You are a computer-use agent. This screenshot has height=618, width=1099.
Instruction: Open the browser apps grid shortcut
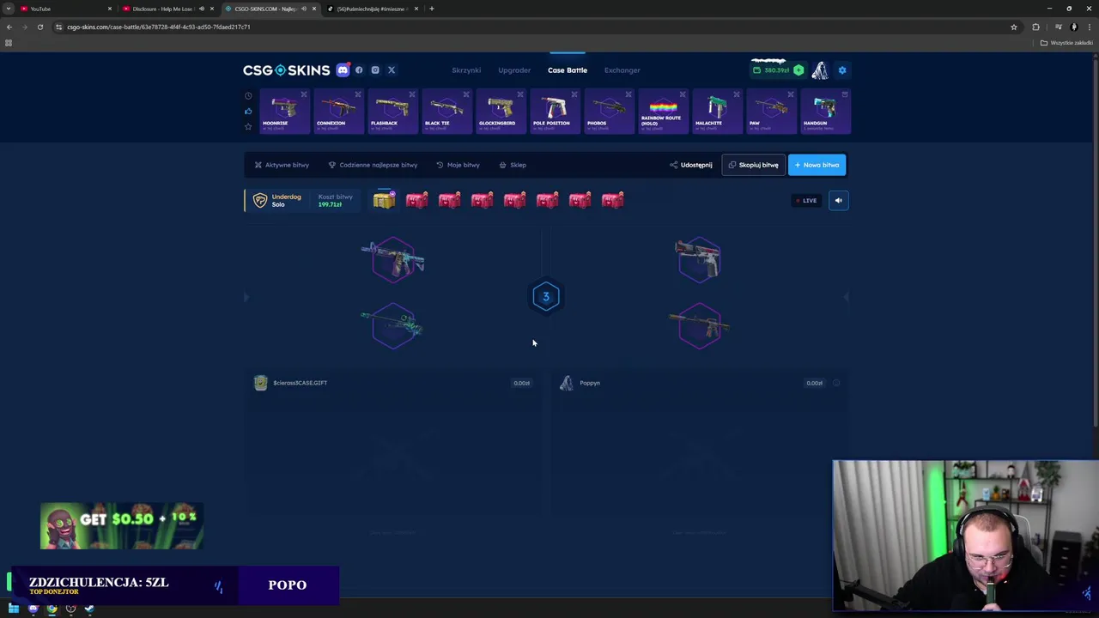coord(9,43)
